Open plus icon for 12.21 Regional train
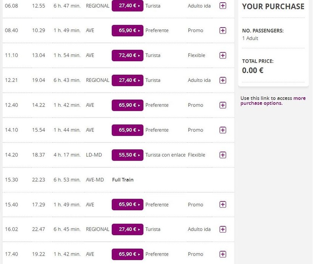 tap(223, 80)
